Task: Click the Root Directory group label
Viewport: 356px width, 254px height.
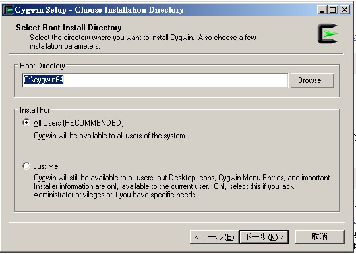Action: (42, 66)
